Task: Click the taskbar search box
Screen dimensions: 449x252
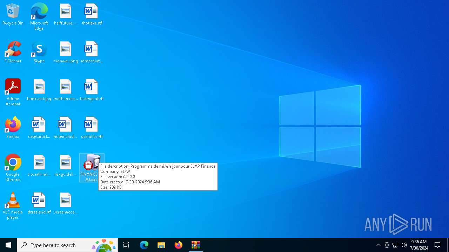Action: tap(67, 245)
